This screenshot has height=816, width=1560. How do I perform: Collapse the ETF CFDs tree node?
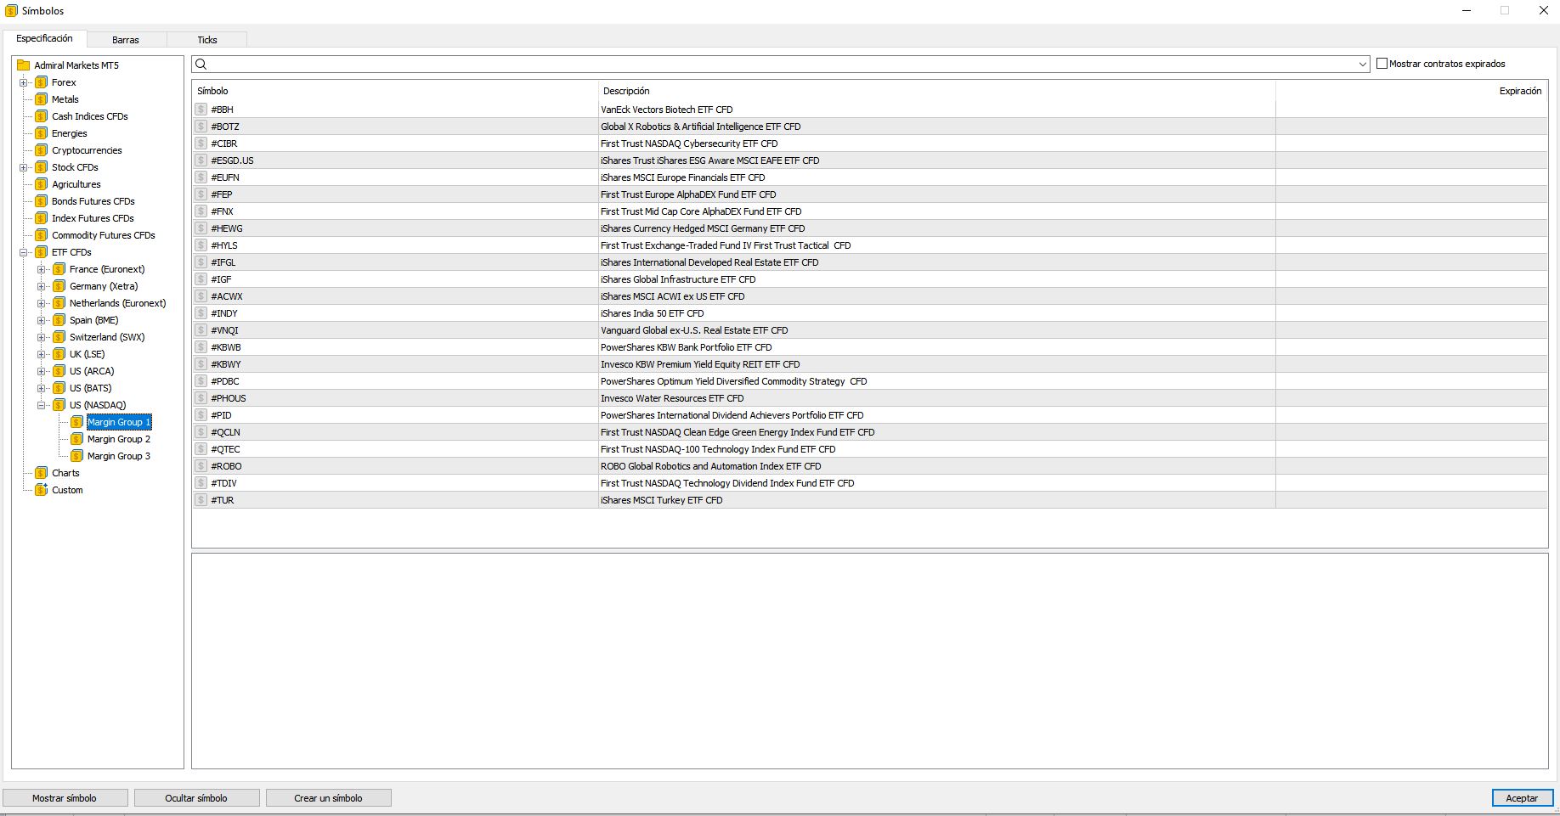coord(24,252)
